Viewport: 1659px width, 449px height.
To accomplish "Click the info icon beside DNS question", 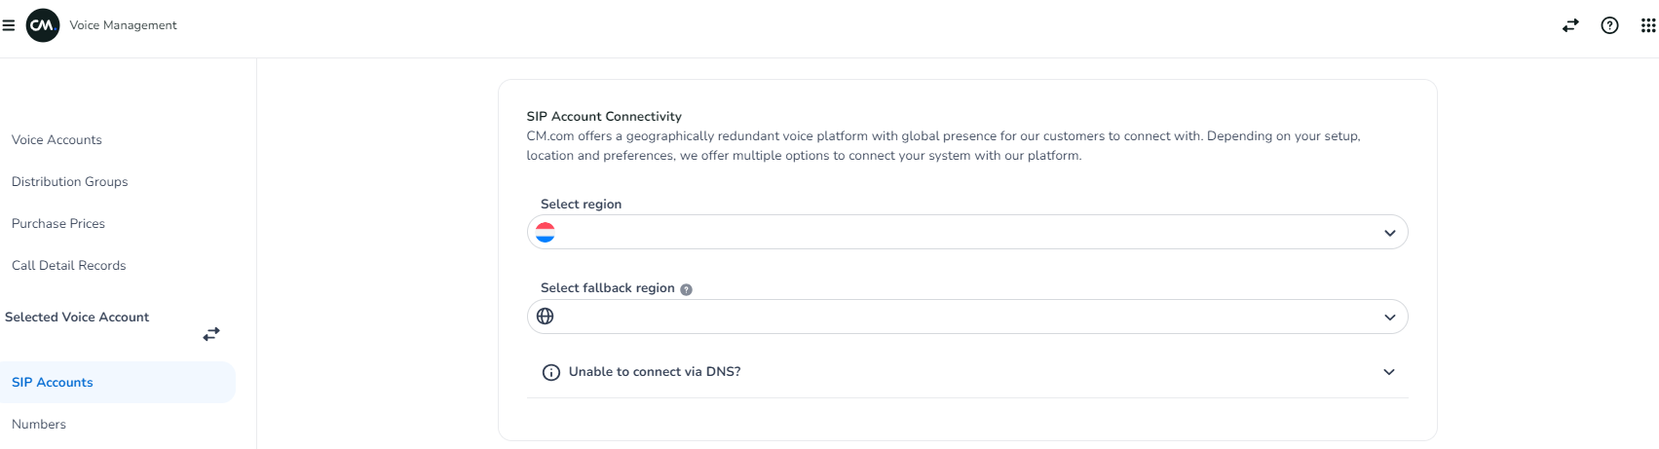I will tap(551, 372).
